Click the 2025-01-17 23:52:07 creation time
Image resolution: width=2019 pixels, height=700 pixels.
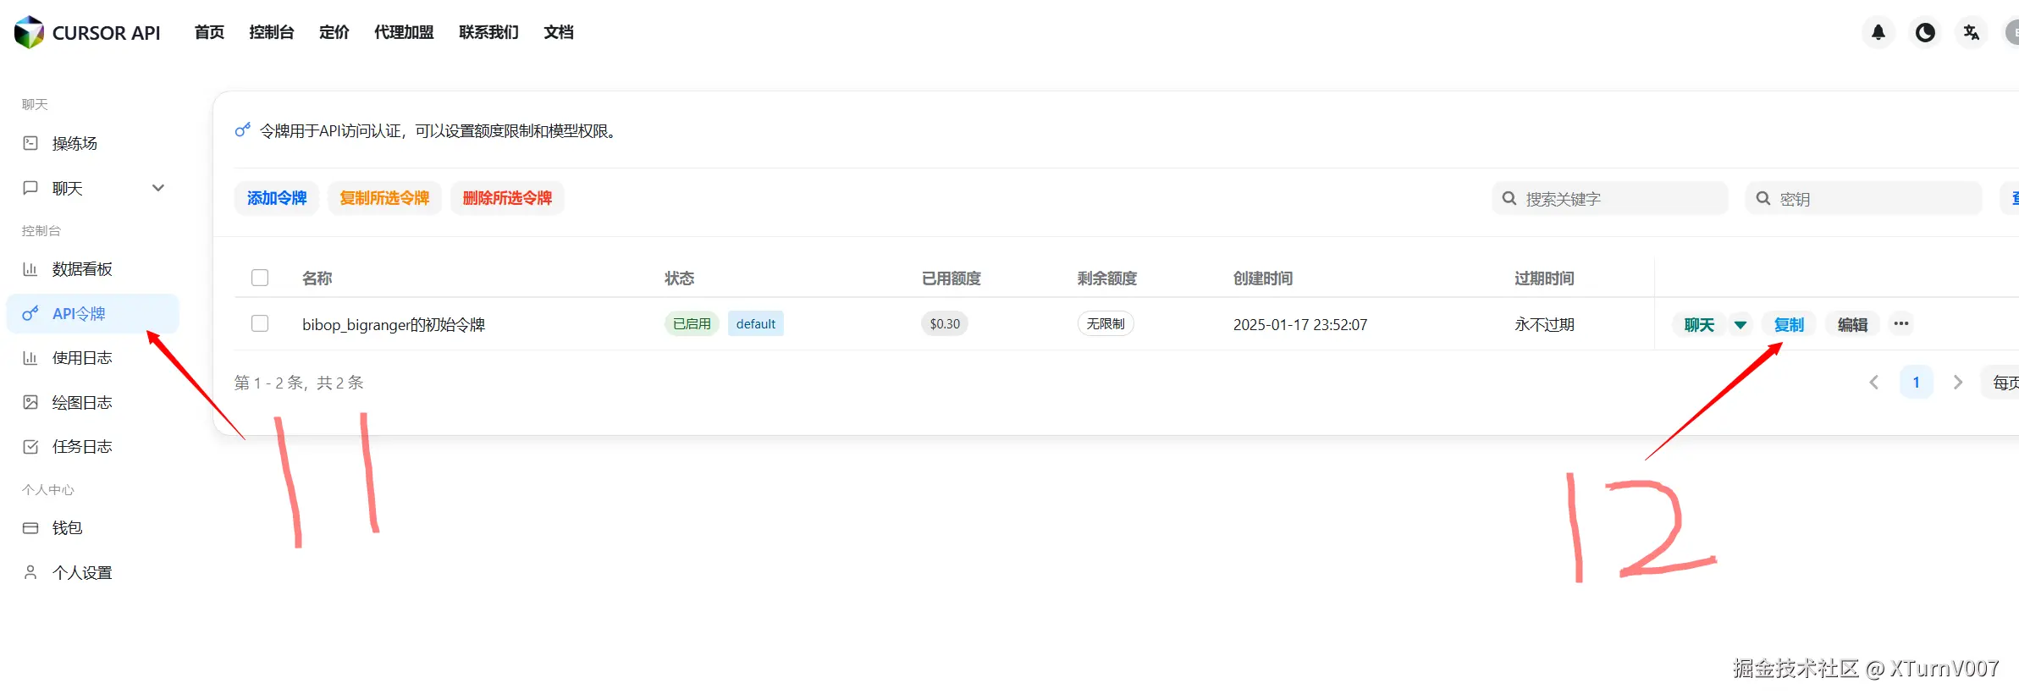pos(1300,325)
